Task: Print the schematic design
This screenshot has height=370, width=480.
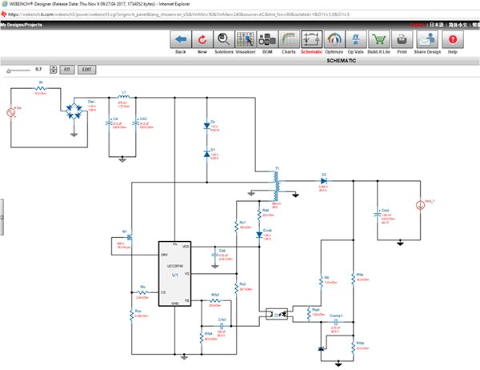Action: pos(378,39)
